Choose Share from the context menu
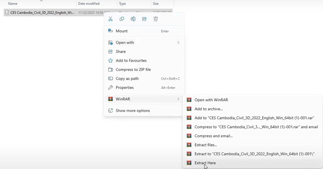Image resolution: width=323 pixels, height=169 pixels. click(144, 52)
